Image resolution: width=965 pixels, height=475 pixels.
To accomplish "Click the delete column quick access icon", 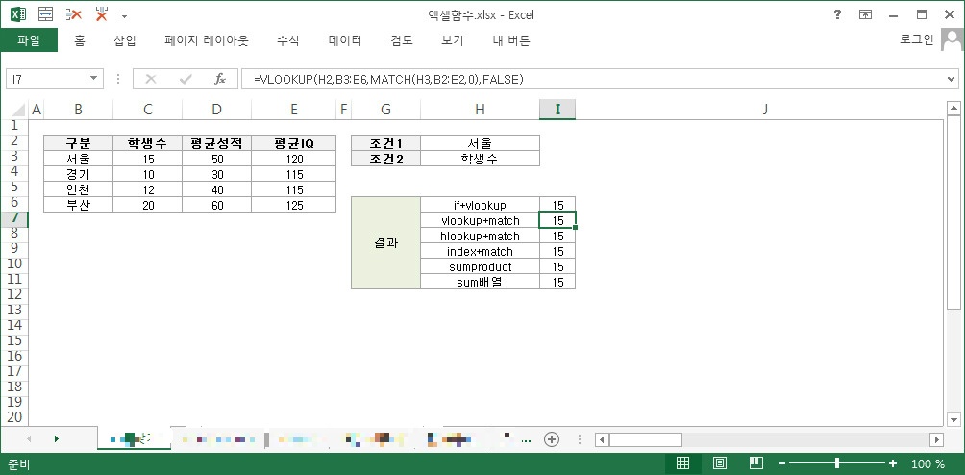I will coord(101,14).
